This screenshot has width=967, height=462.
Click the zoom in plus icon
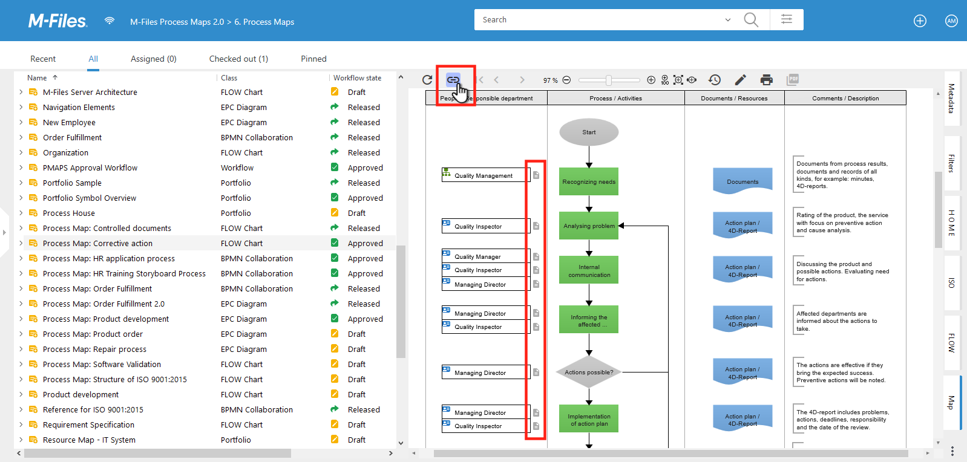tap(651, 80)
